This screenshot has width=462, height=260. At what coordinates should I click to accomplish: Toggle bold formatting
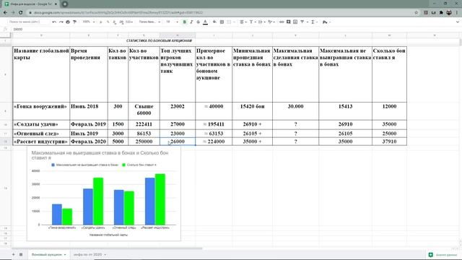[185, 22]
